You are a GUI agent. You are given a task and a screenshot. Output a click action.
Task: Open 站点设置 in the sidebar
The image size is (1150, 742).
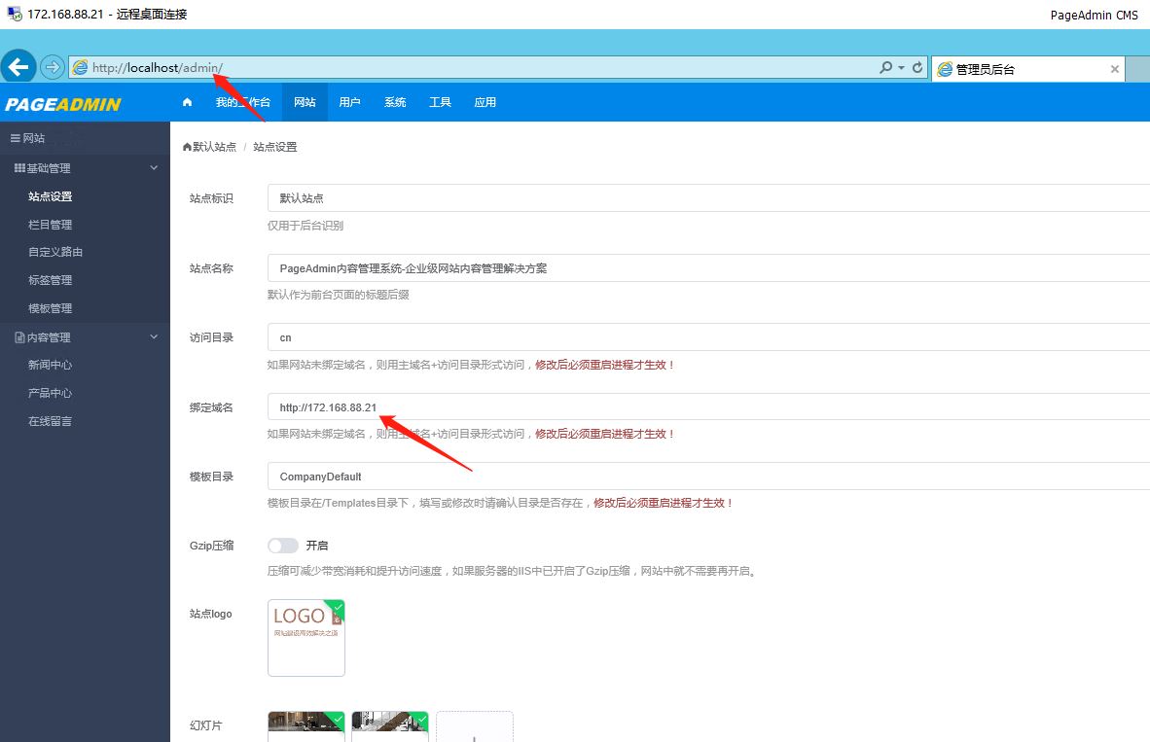tap(50, 196)
